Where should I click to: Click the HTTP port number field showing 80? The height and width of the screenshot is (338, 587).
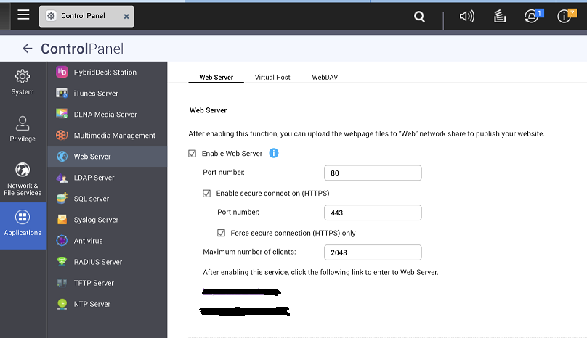click(373, 173)
